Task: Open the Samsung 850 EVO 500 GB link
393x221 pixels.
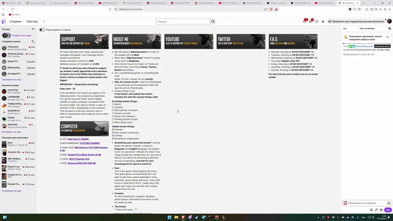Action: point(81,163)
